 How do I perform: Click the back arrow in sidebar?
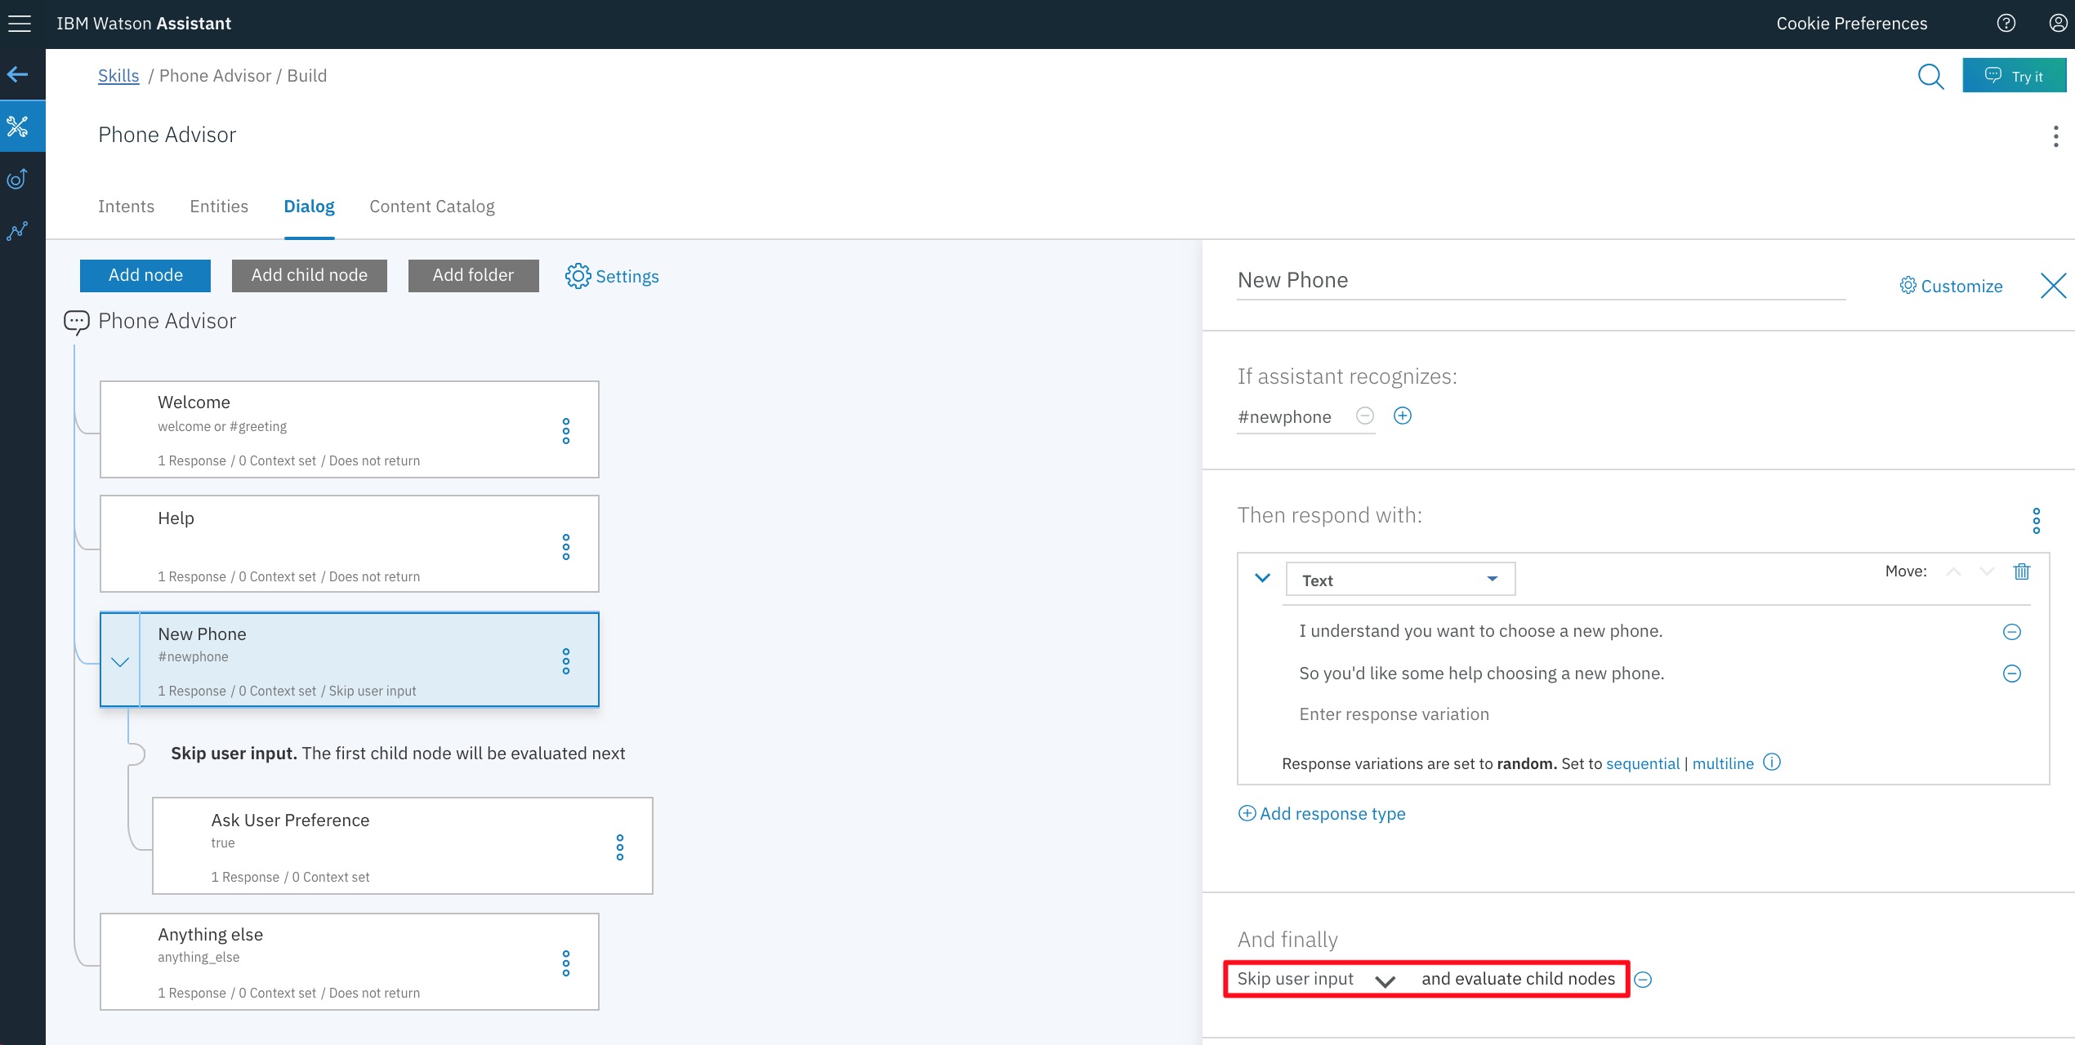(18, 75)
